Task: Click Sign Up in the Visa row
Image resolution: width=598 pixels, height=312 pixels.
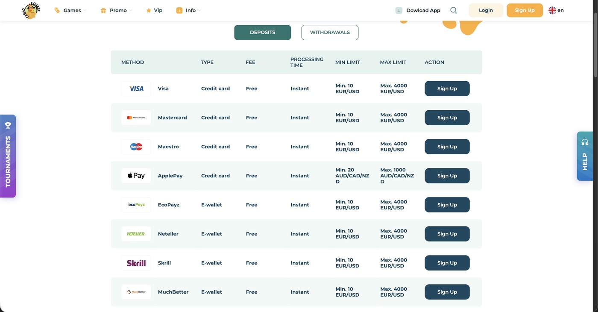Action: click(447, 88)
